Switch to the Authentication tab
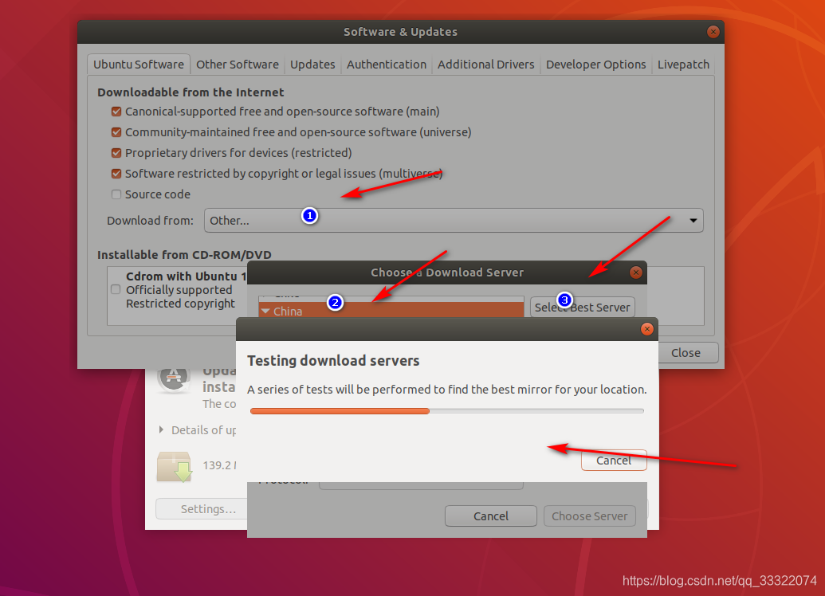The width and height of the screenshot is (825, 596). click(386, 65)
